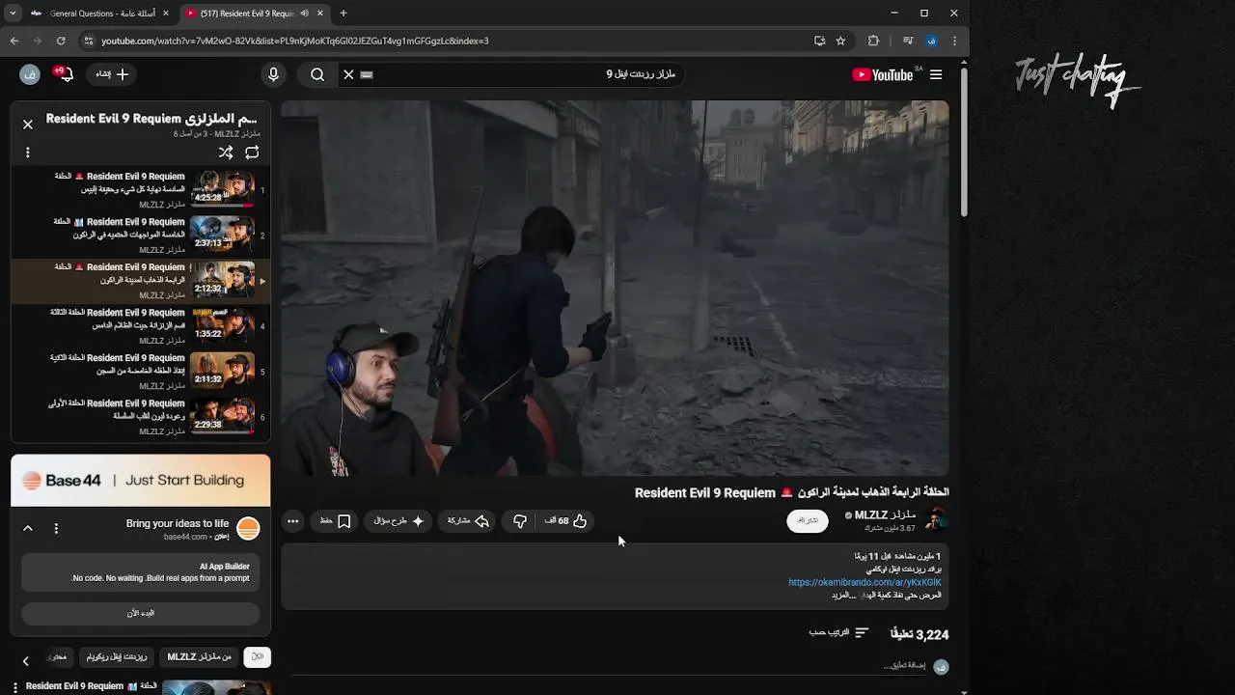The image size is (1235, 695).
Task: Select playlist item 4, duration 1:35:22
Action: [x=141, y=325]
